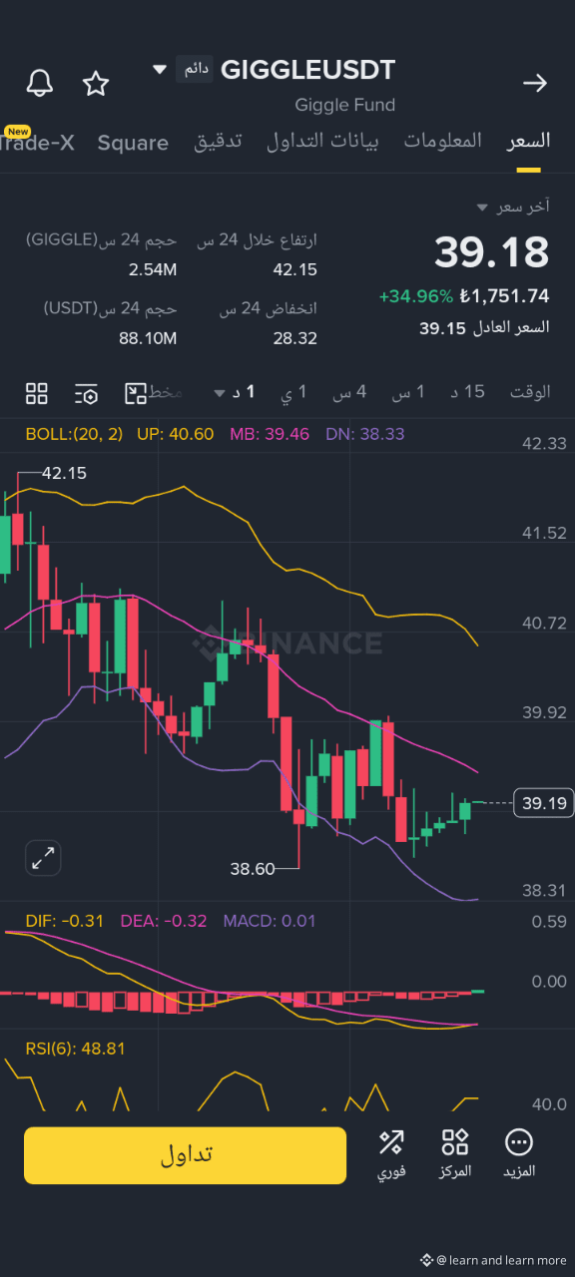
Task: Tap the 24h GIGGLE volume 2.54M
Action: (153, 269)
